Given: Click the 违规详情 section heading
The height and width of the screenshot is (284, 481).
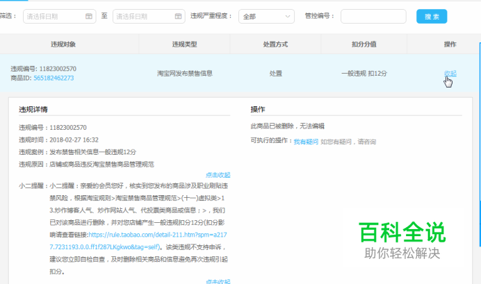Looking at the screenshot, I should pyautogui.click(x=33, y=110).
